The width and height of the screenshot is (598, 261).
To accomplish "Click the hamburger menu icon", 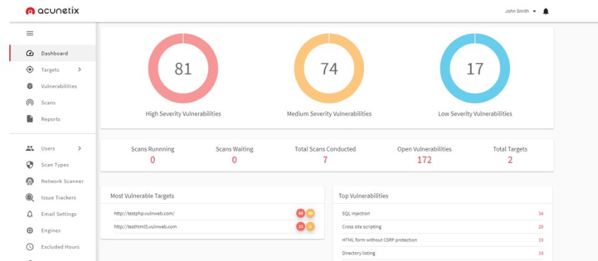I will pos(29,33).
